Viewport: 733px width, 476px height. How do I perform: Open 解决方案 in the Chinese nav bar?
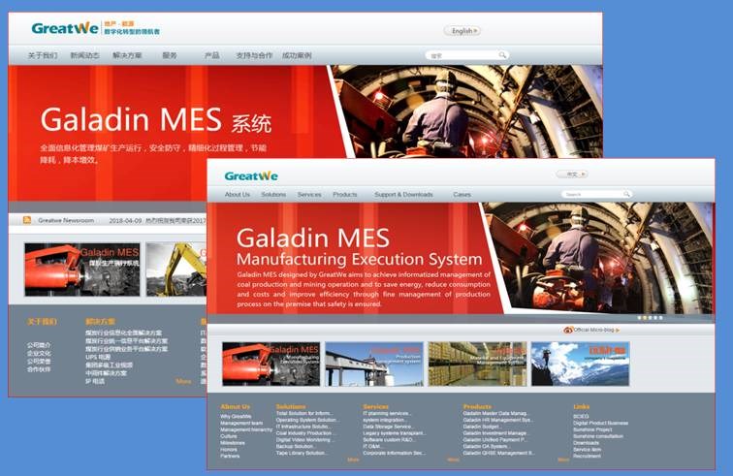pos(127,55)
